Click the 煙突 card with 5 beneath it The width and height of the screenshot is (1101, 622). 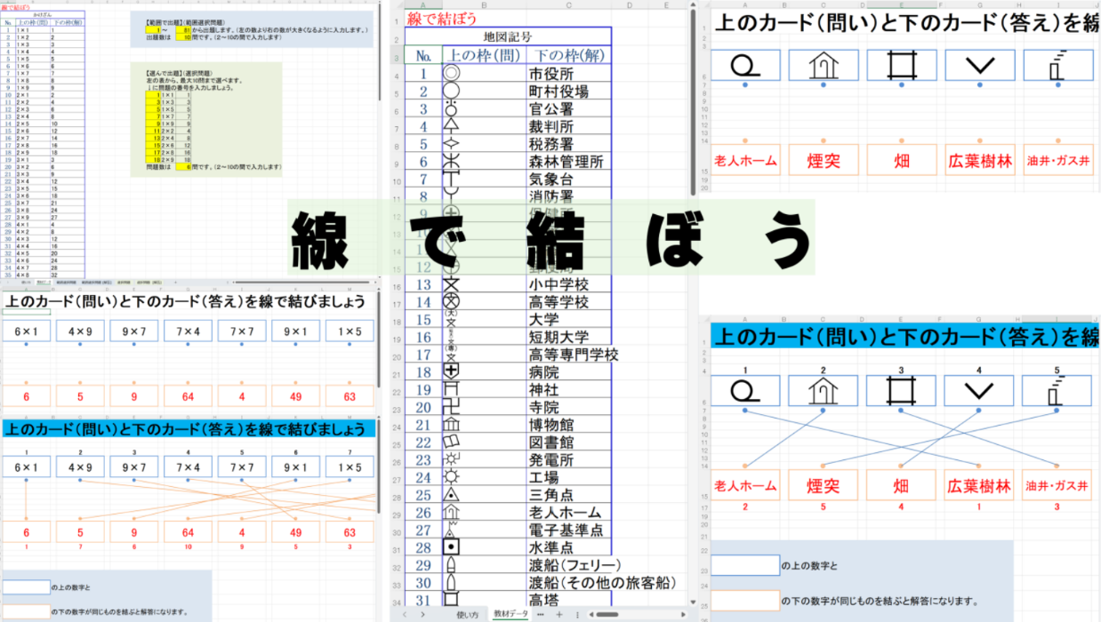pyautogui.click(x=823, y=485)
